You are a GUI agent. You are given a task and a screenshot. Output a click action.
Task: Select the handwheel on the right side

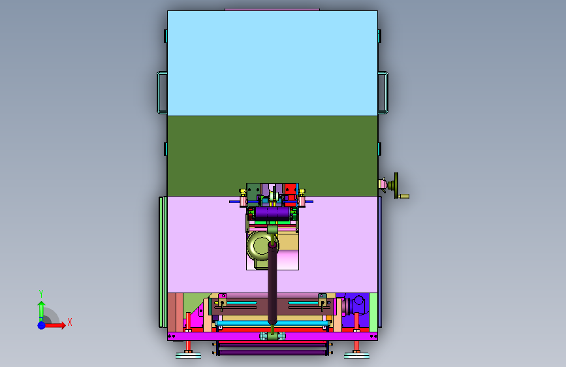(x=396, y=185)
